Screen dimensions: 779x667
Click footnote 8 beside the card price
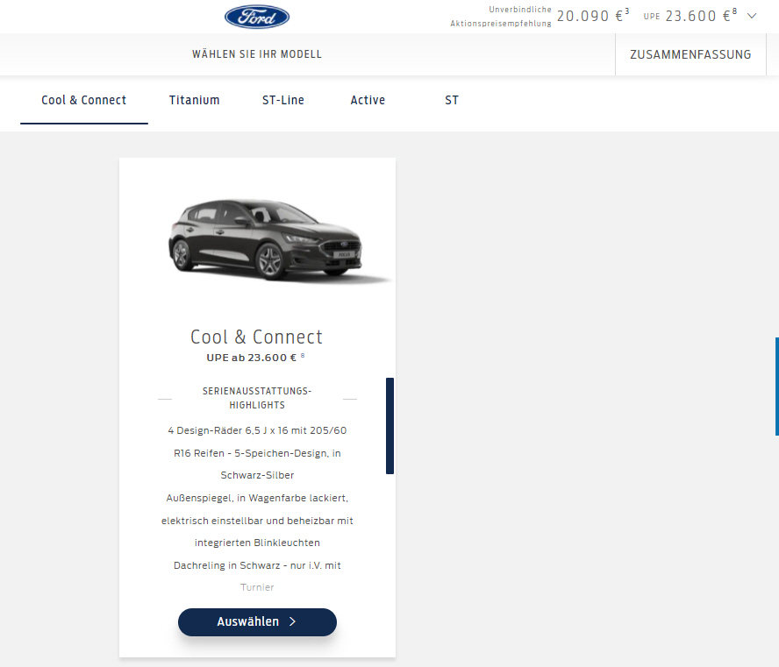[x=303, y=355]
